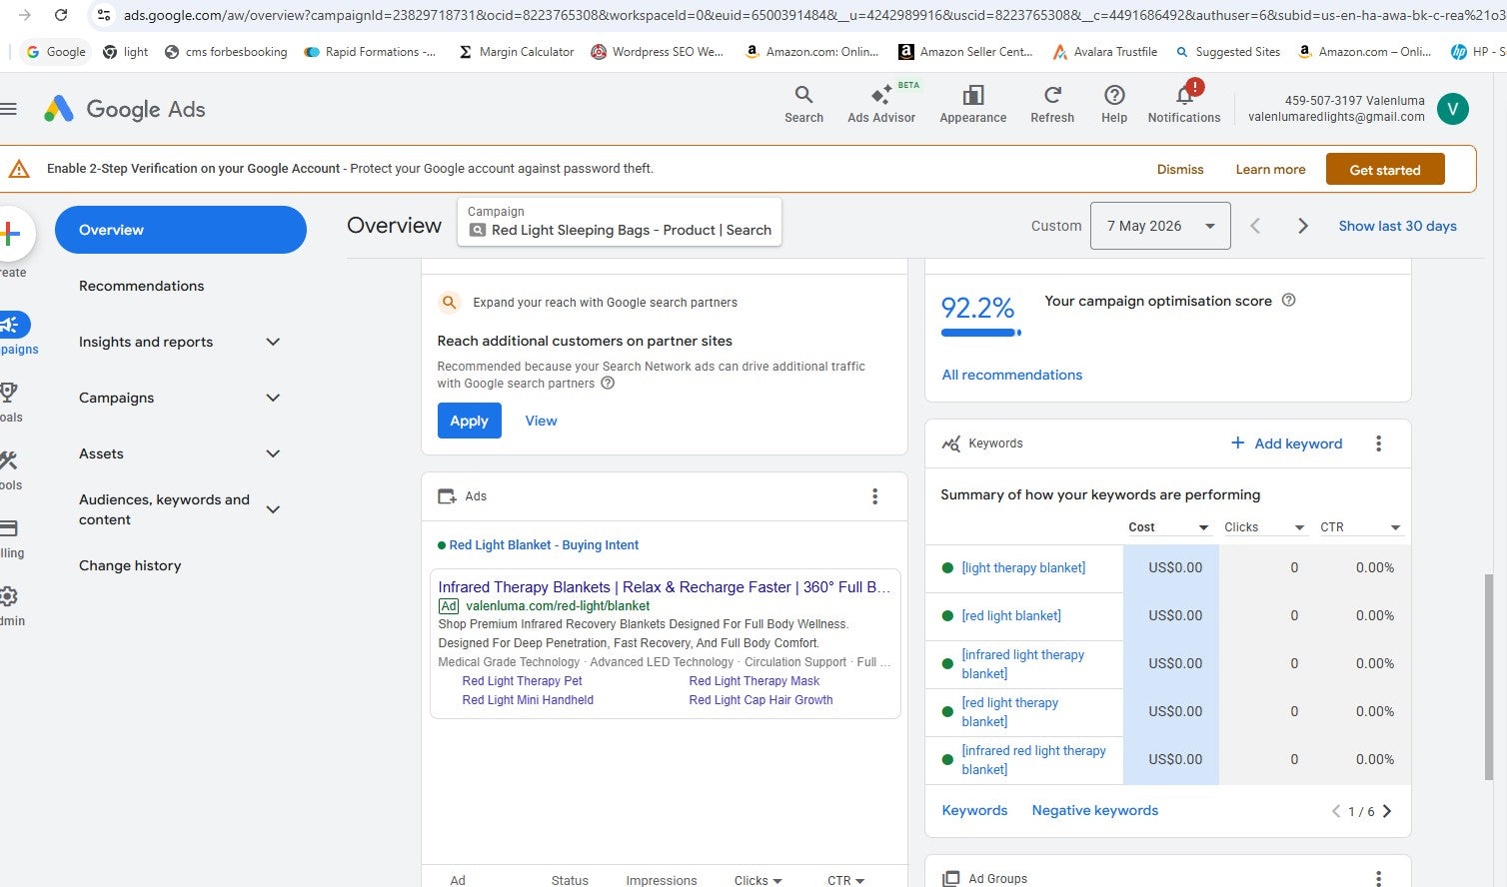
Task: Click the page vertical scrollbar
Action: [1488, 676]
